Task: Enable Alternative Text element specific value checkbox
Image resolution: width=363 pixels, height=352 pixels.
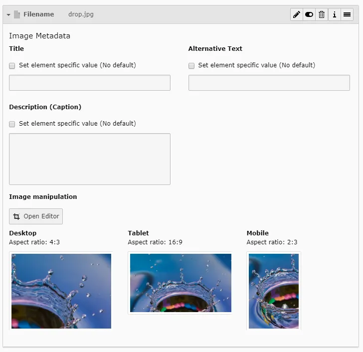Action: coord(191,66)
